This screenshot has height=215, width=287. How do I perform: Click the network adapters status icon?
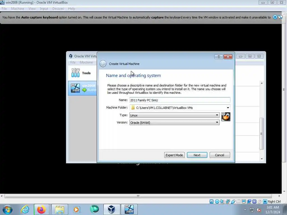[228, 202]
